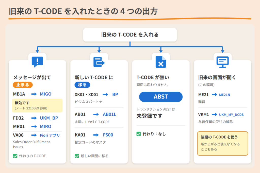The width and height of the screenshot is (260, 173).
Task: Click the MIGO link text
Action: tap(46, 94)
